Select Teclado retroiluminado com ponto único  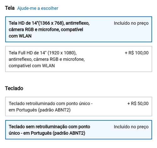point(78,106)
